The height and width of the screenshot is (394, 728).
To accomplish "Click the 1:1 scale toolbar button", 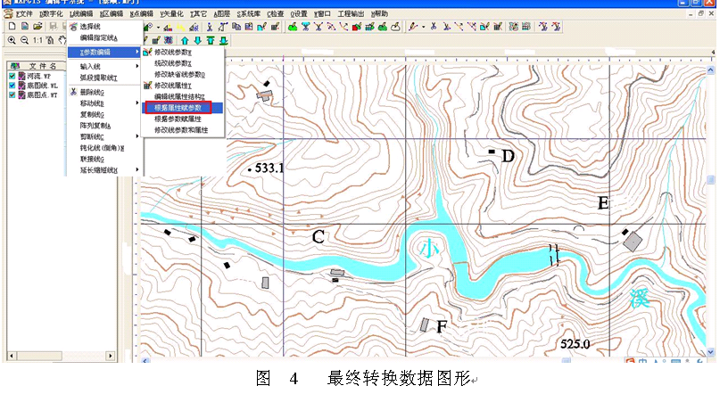I will [37, 40].
